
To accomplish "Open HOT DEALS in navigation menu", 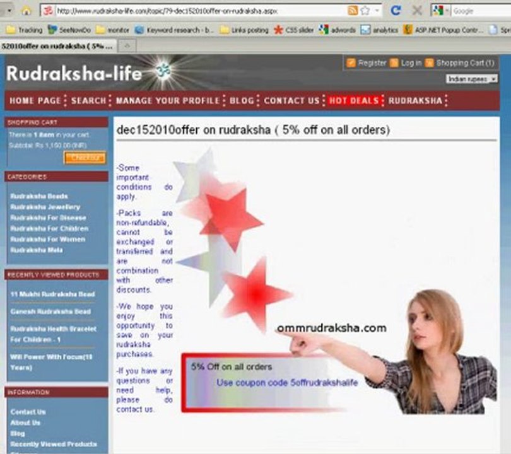I will [355, 100].
